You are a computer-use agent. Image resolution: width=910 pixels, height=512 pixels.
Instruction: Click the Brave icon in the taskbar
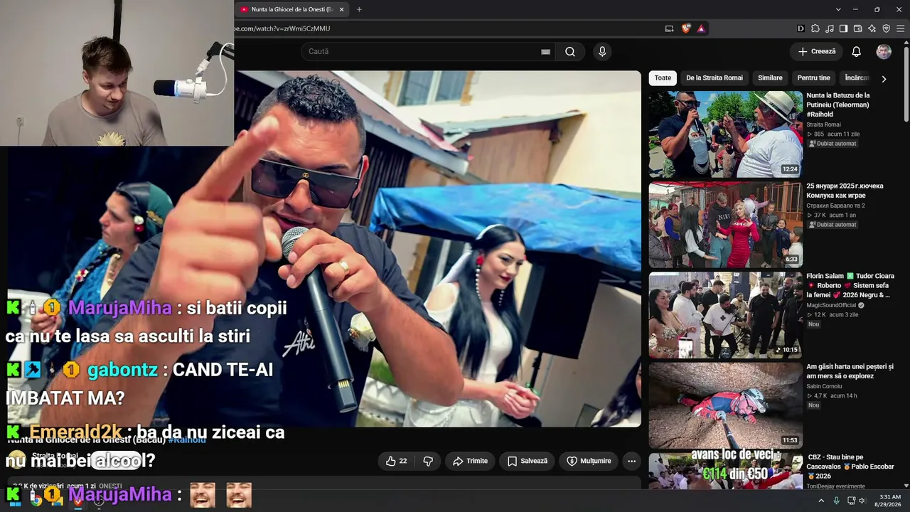pos(77,500)
